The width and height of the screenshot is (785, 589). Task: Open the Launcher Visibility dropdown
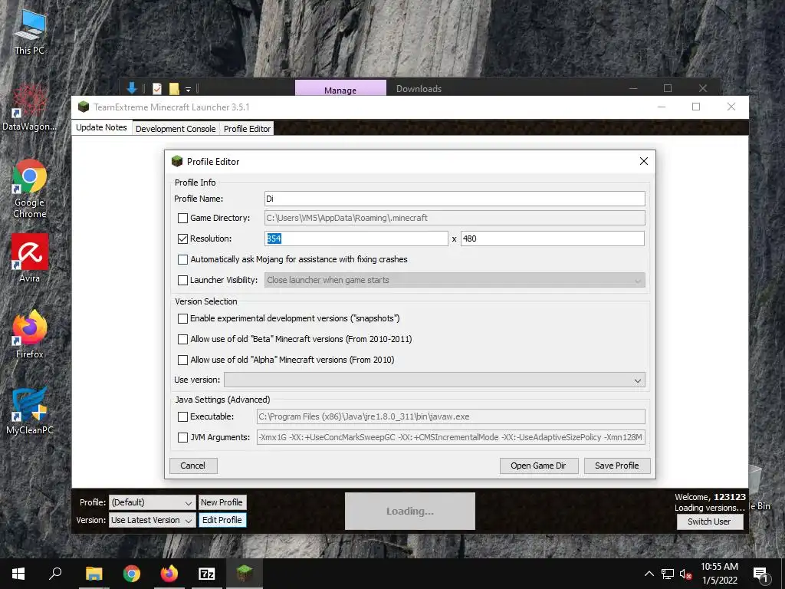click(455, 280)
